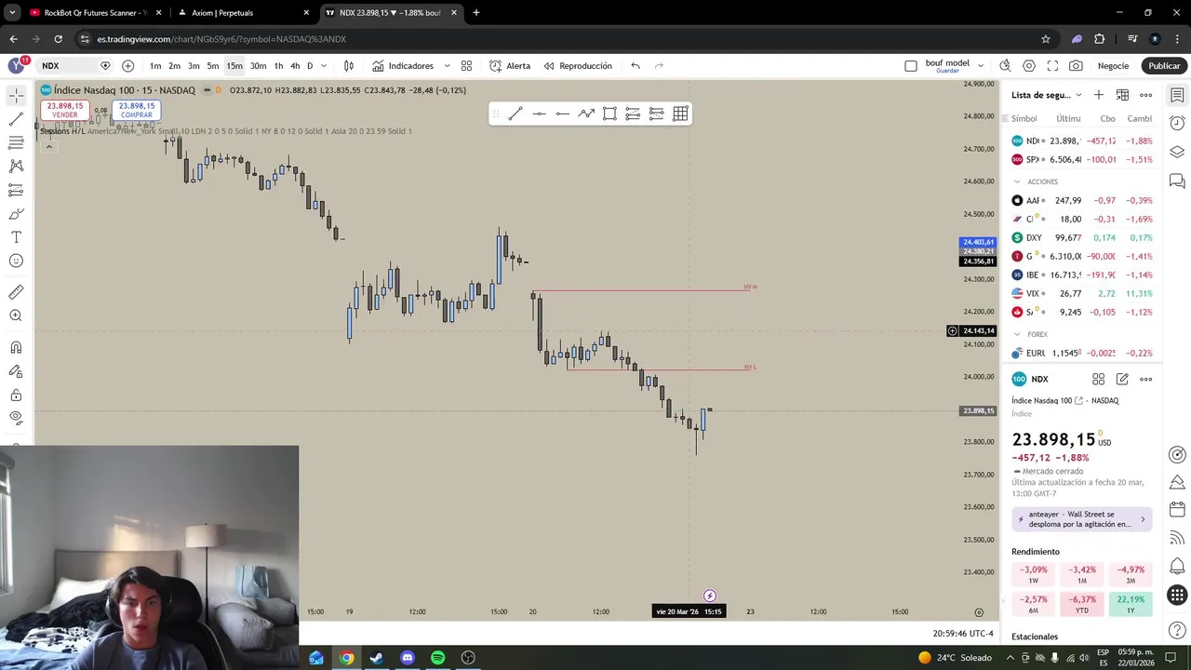
Task: Toggle the layout selection checkbox square
Action: click(x=911, y=66)
